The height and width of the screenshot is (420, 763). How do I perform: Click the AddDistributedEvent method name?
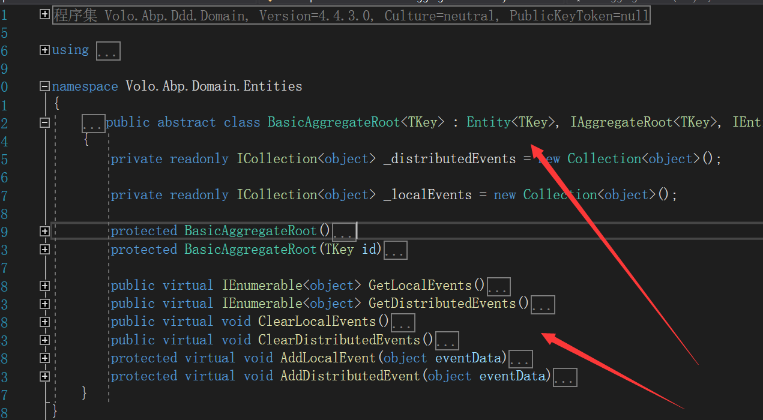pos(351,376)
